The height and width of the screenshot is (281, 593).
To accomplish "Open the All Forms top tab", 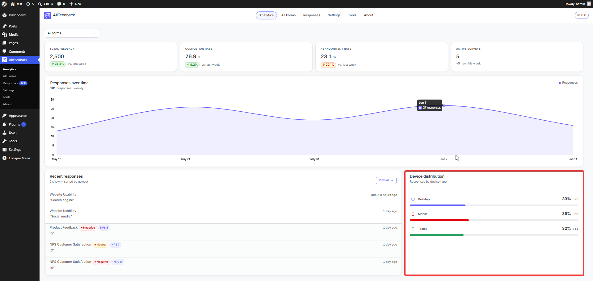I will 288,15.
